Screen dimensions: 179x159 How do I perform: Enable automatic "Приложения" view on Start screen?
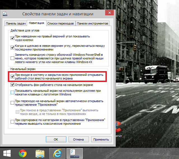pyautogui.click(x=12, y=103)
